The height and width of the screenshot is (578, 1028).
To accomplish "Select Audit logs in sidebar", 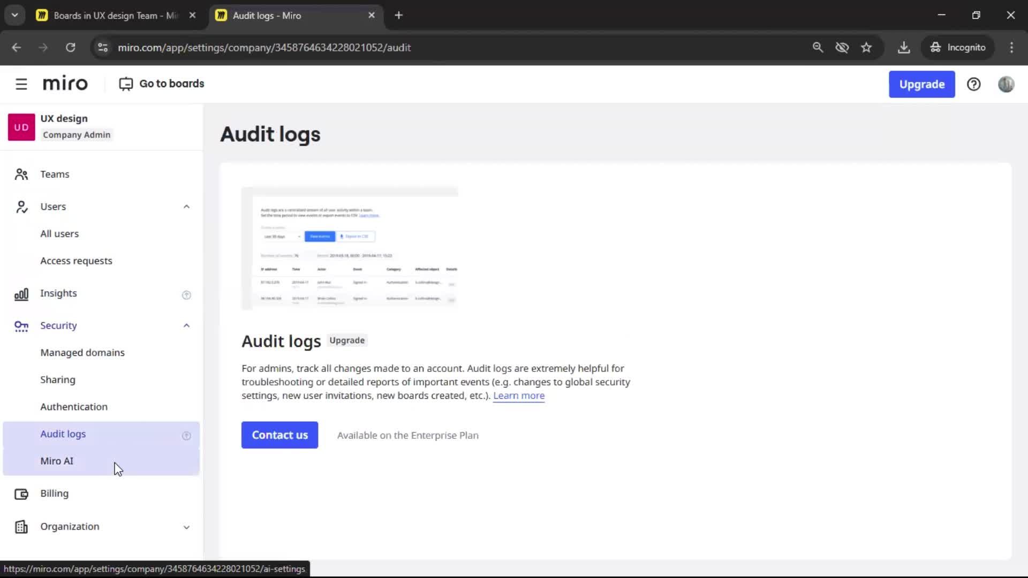I will [101, 435].
